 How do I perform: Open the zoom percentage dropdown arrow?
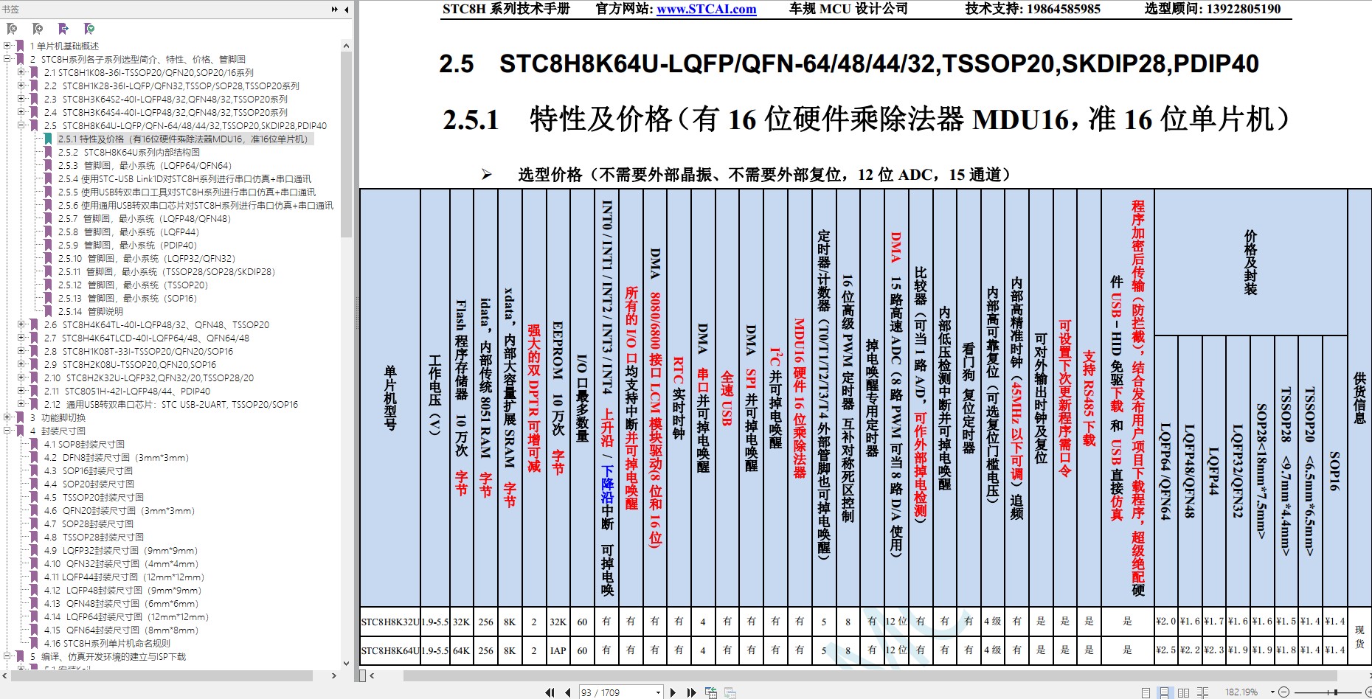[1272, 692]
